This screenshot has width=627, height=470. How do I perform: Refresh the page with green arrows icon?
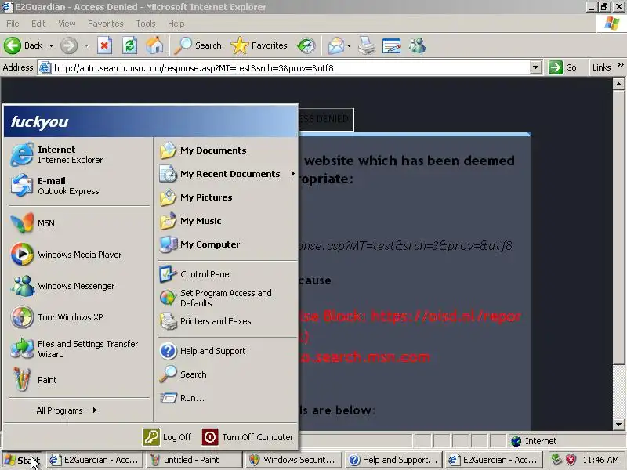[129, 45]
